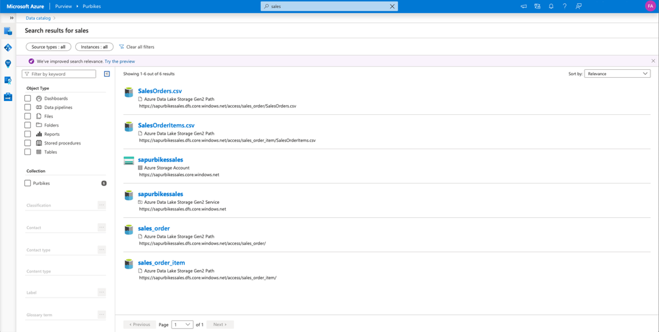This screenshot has height=332, width=659.
Task: Open the FA account avatar menu
Action: click(x=650, y=7)
